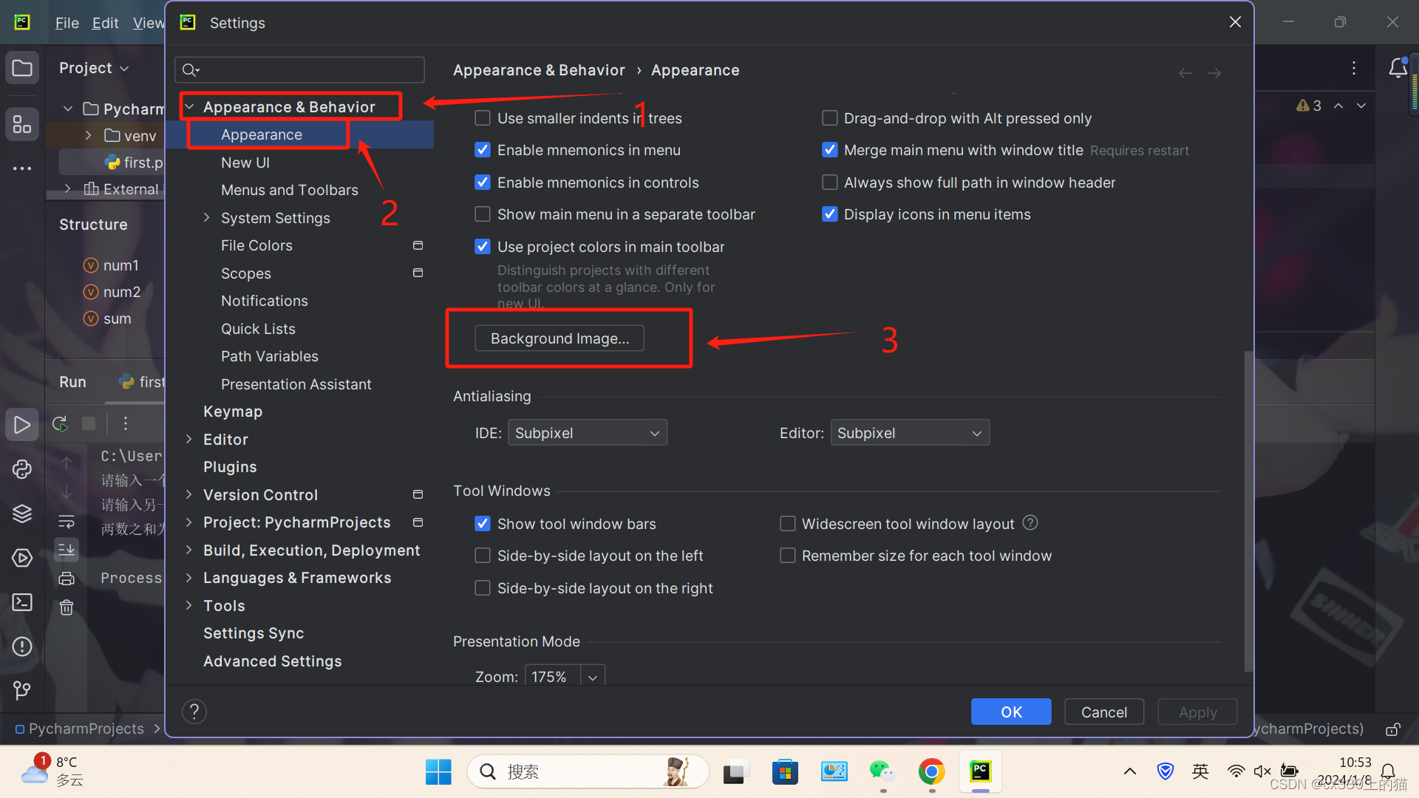Uncheck Display icons in menu items
This screenshot has height=798, width=1419.
(x=830, y=214)
